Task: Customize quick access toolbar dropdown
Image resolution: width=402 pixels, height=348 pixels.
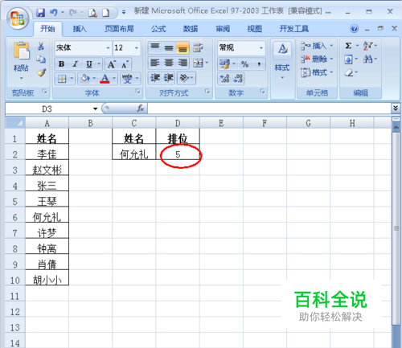Action: point(124,12)
